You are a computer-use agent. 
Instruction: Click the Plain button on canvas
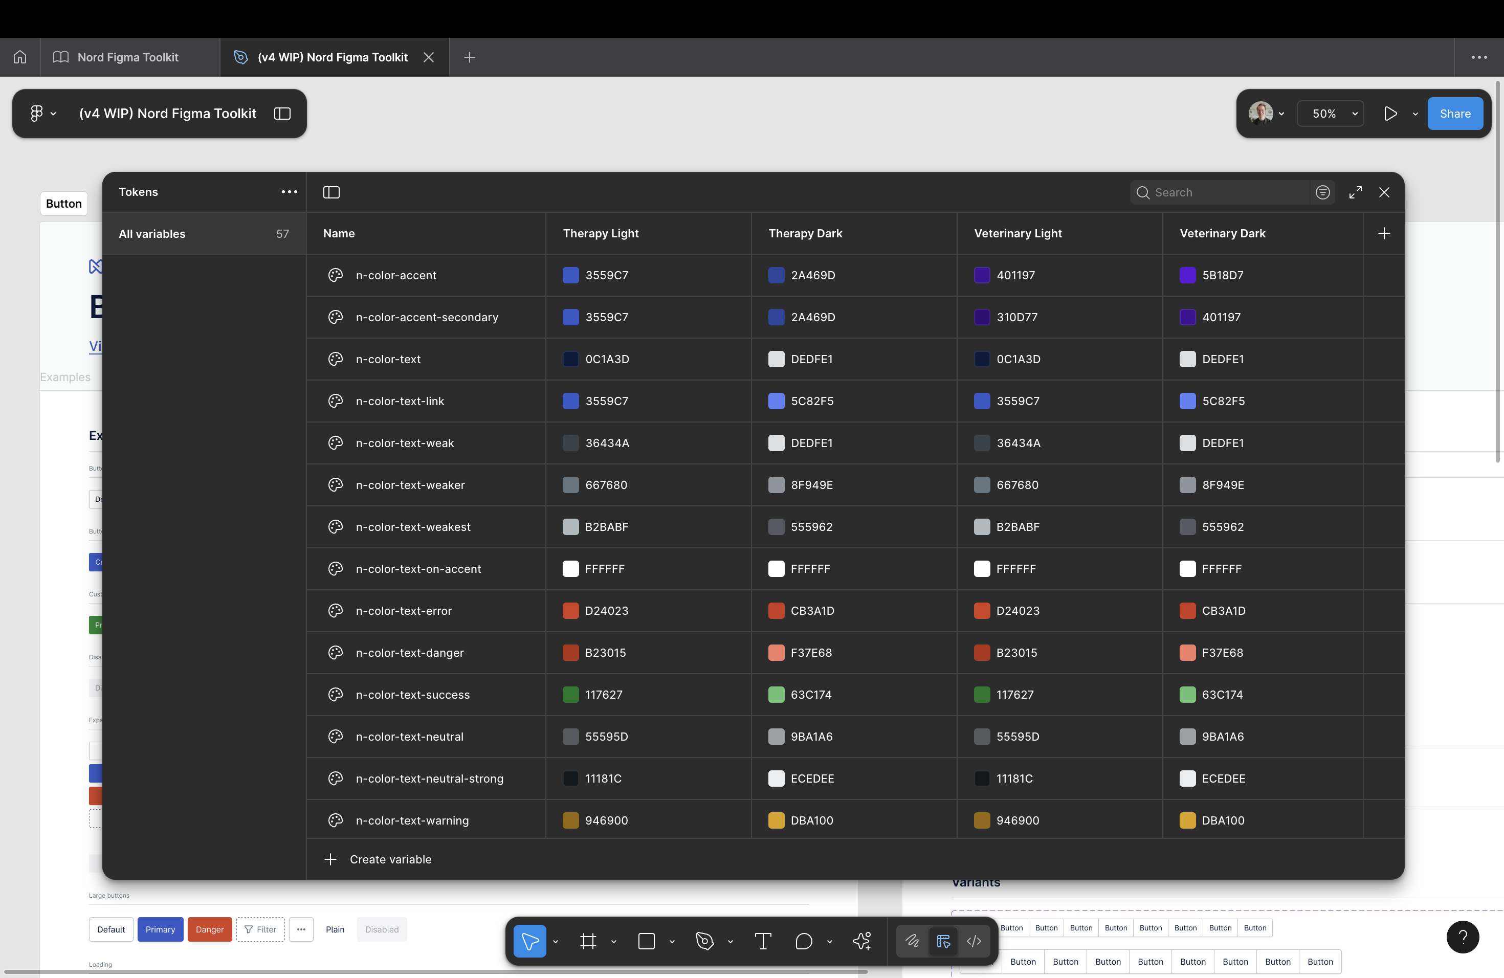[335, 929]
